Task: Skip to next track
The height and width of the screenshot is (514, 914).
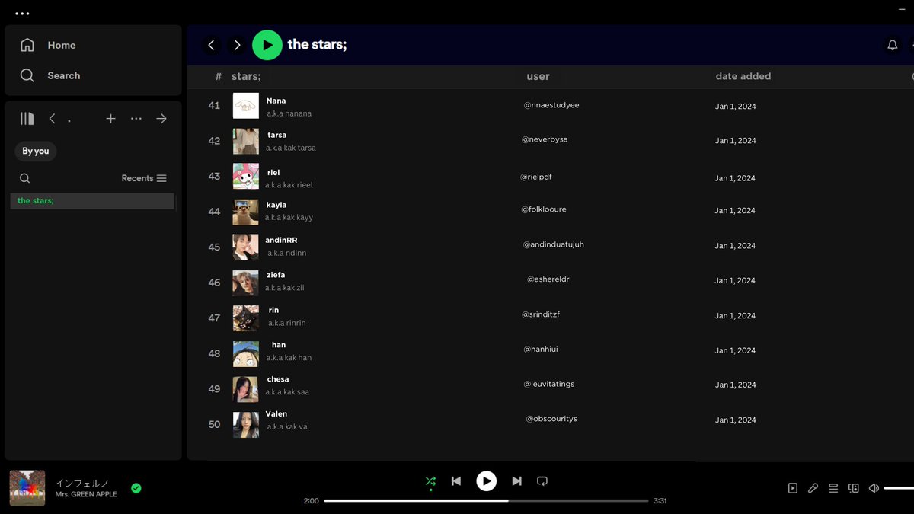Action: [x=517, y=481]
